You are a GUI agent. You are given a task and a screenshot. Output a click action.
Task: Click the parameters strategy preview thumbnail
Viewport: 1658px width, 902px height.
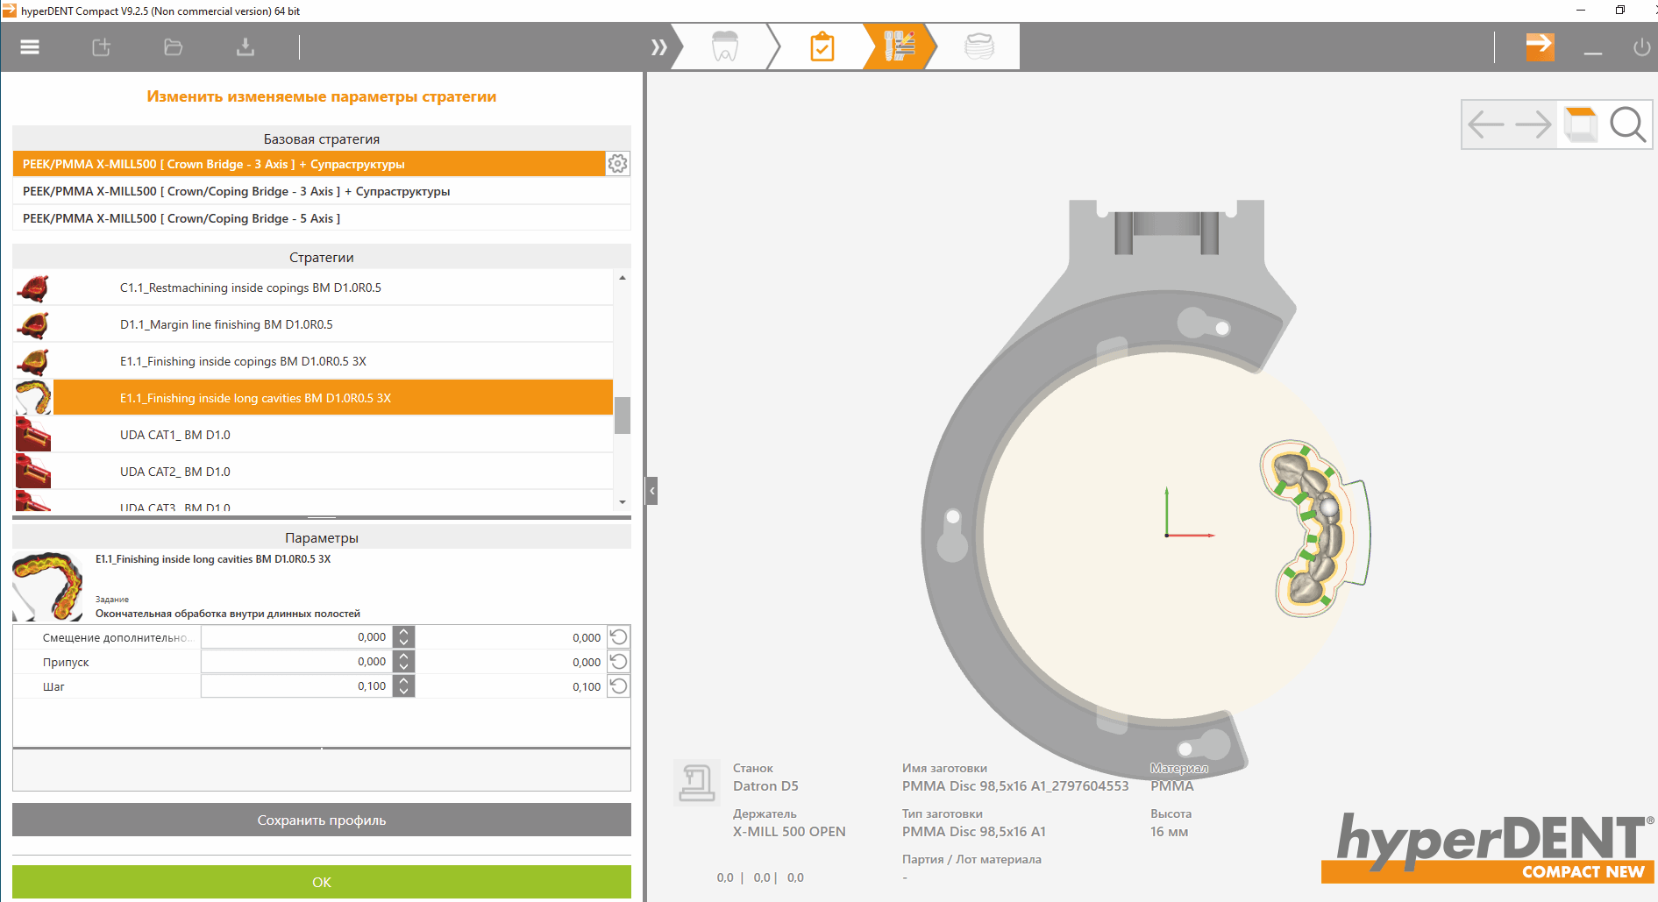48,586
